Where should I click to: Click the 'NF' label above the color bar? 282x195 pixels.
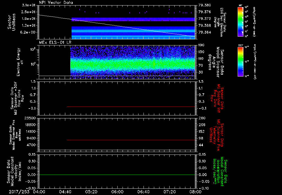click(240, 6)
